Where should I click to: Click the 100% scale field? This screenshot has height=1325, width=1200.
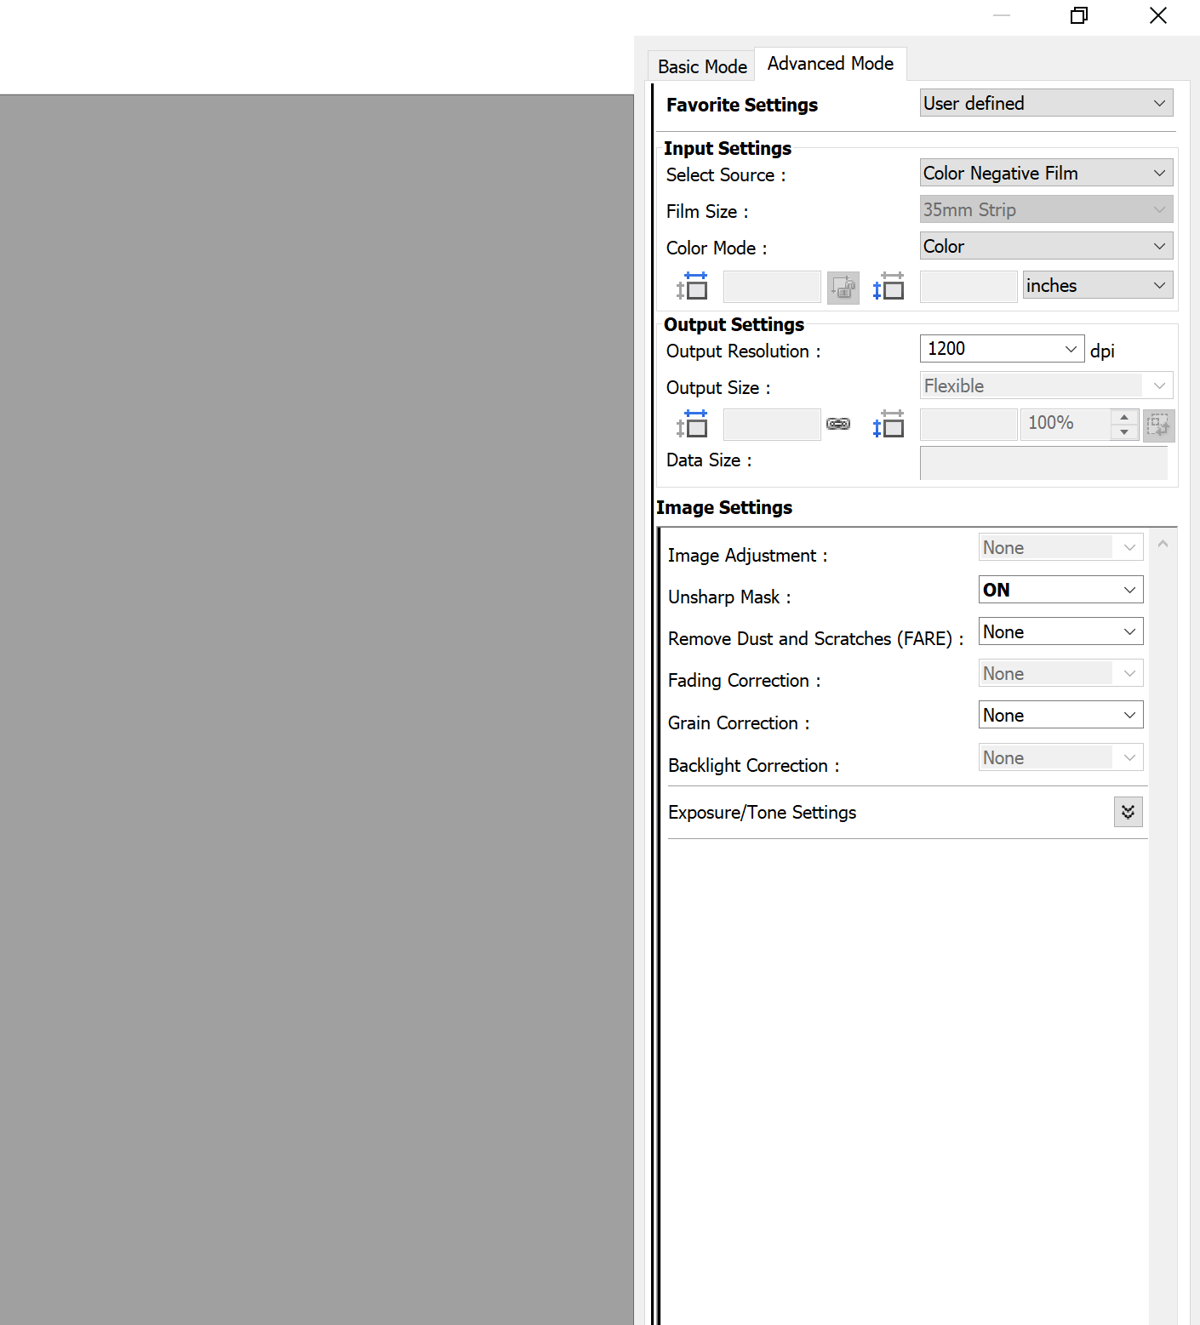[x=1066, y=424]
